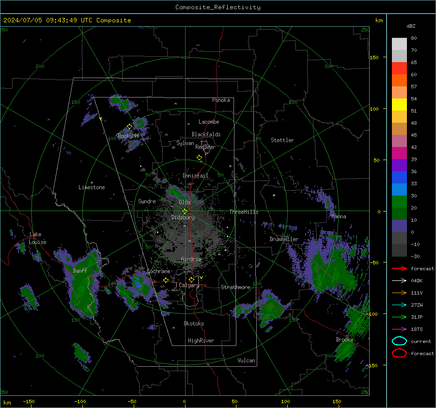Click the 18TS legend text

tap(417, 329)
